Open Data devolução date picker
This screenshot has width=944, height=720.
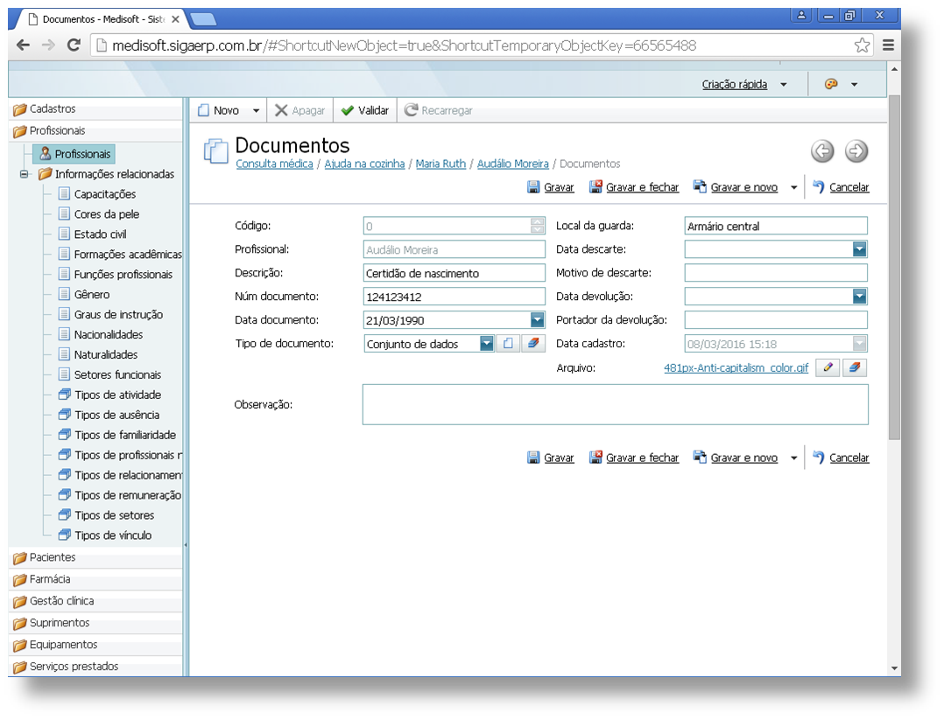[860, 296]
